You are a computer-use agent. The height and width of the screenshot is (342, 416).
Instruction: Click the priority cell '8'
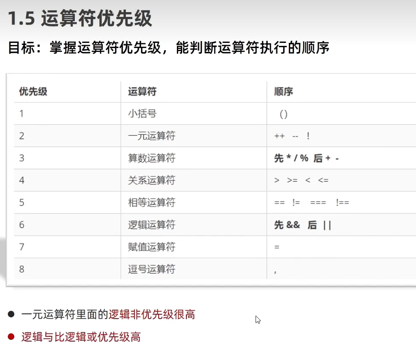click(22, 269)
